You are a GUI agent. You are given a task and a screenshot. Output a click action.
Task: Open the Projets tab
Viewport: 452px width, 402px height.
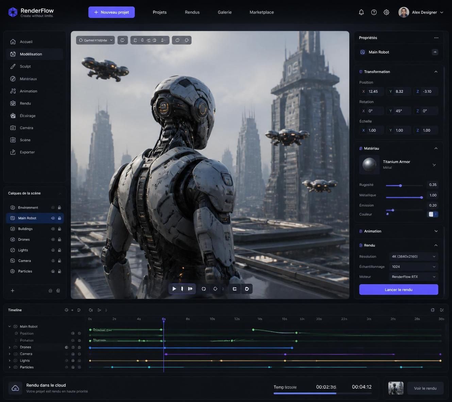point(160,12)
